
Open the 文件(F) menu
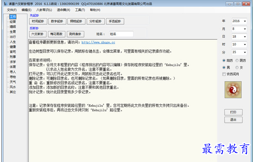(12, 10)
